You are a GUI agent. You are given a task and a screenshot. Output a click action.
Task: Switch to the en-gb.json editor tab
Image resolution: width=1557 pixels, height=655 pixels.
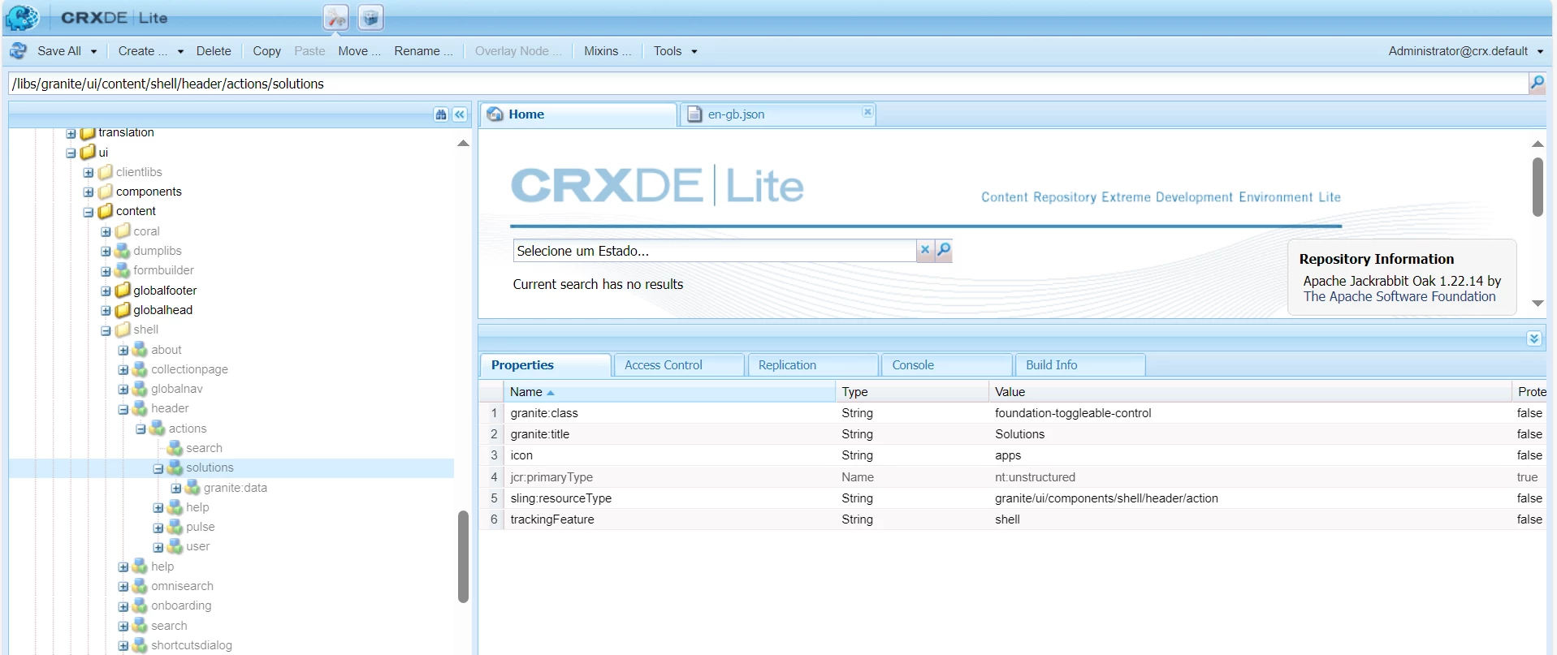[777, 114]
